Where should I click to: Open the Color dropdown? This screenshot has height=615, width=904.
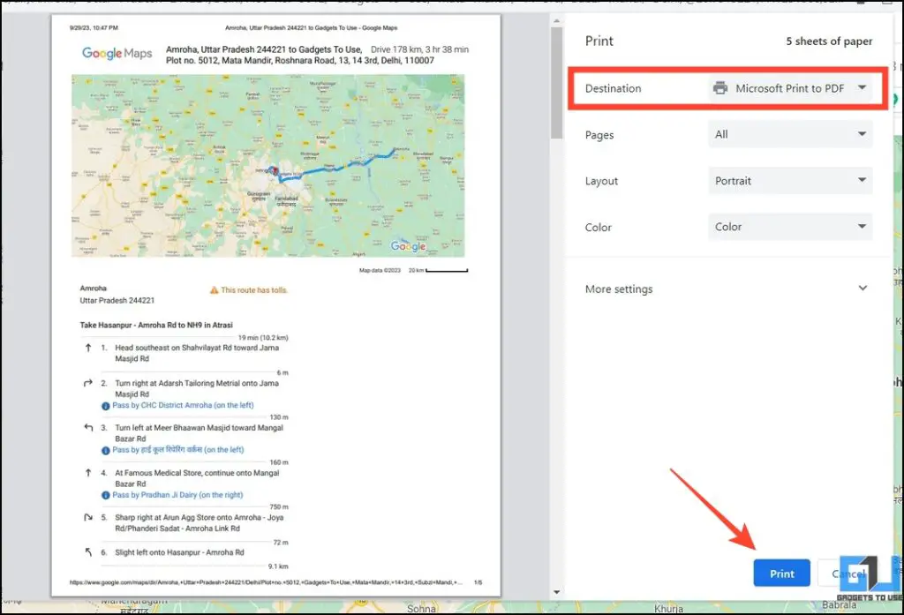coord(788,227)
